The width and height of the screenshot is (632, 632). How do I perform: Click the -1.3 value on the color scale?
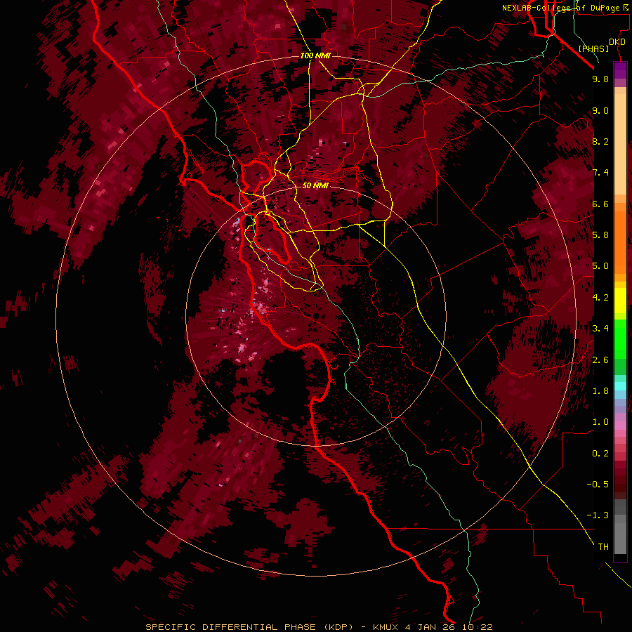[598, 515]
